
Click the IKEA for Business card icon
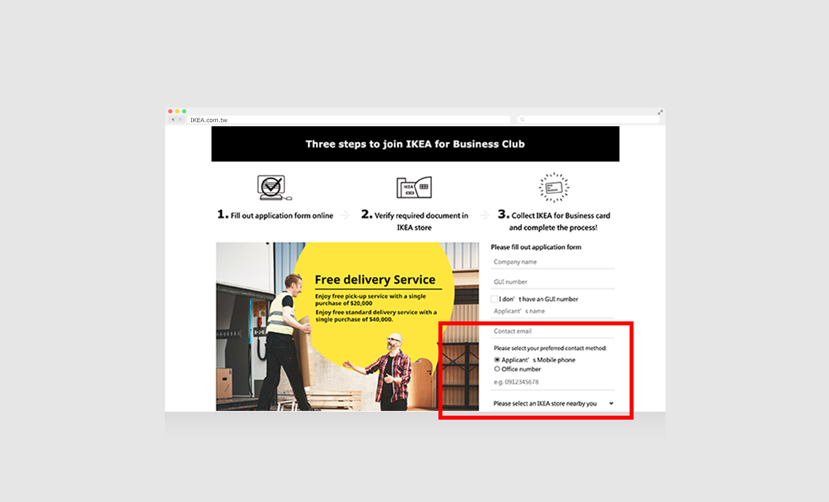click(553, 188)
